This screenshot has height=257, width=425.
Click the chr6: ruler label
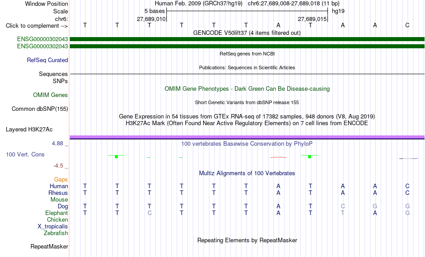pos(61,19)
